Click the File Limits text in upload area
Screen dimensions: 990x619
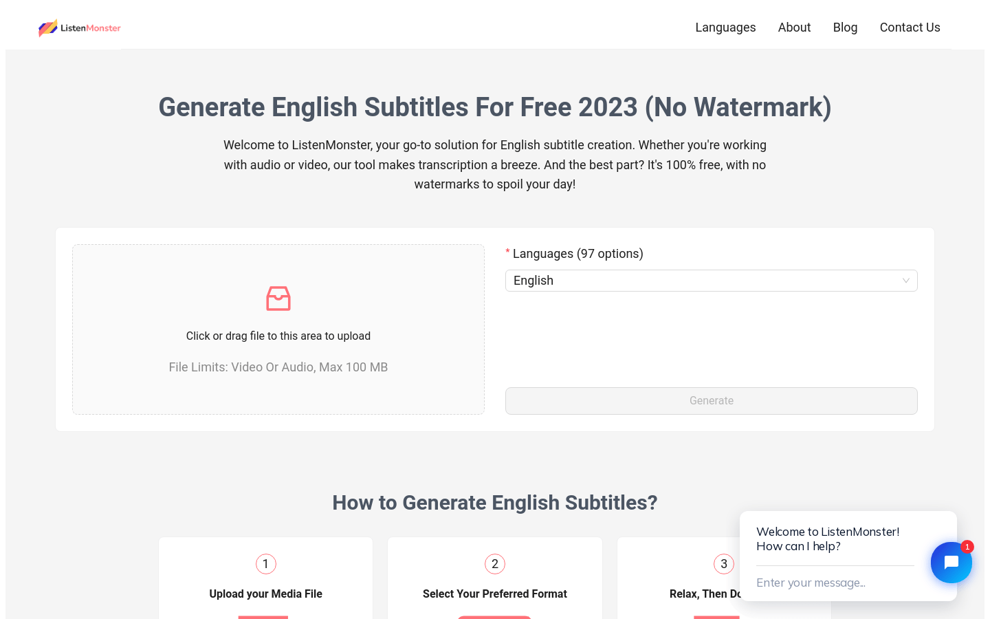pyautogui.click(x=278, y=367)
